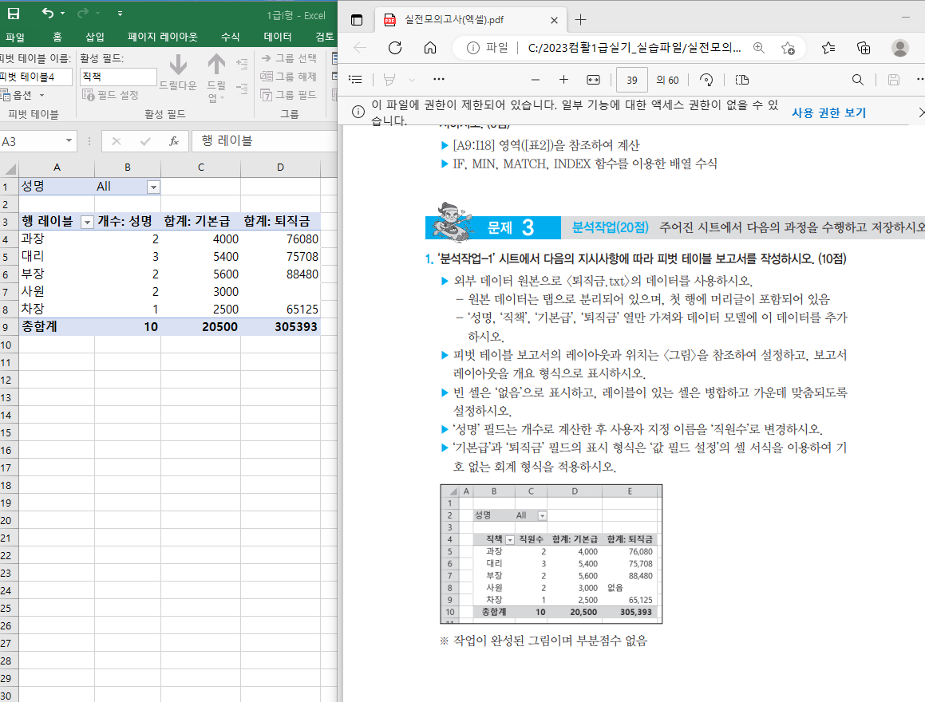The width and height of the screenshot is (925, 702).
Task: Expand the Name Box dropdown arrow
Action: (x=69, y=141)
